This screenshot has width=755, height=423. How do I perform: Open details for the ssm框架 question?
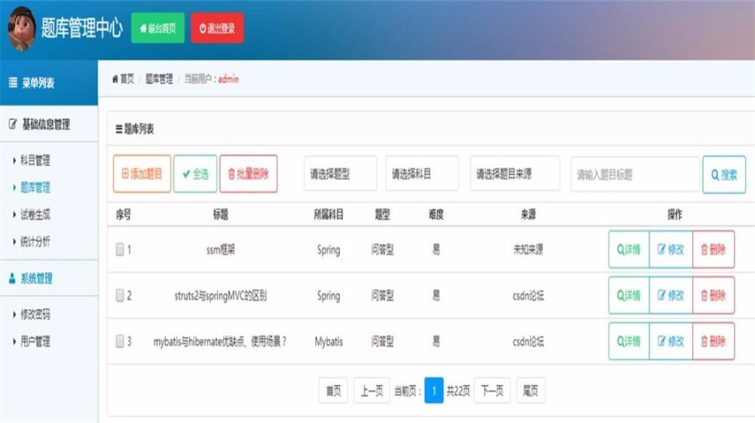point(628,249)
